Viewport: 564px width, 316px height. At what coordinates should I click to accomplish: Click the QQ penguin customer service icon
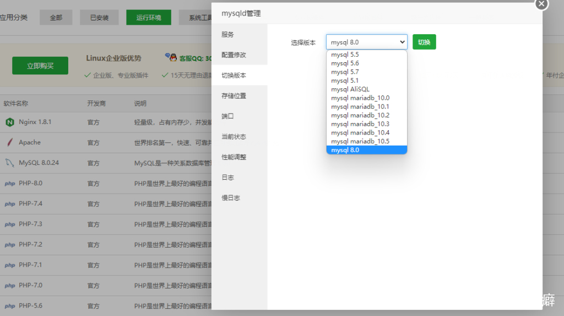[x=172, y=57]
